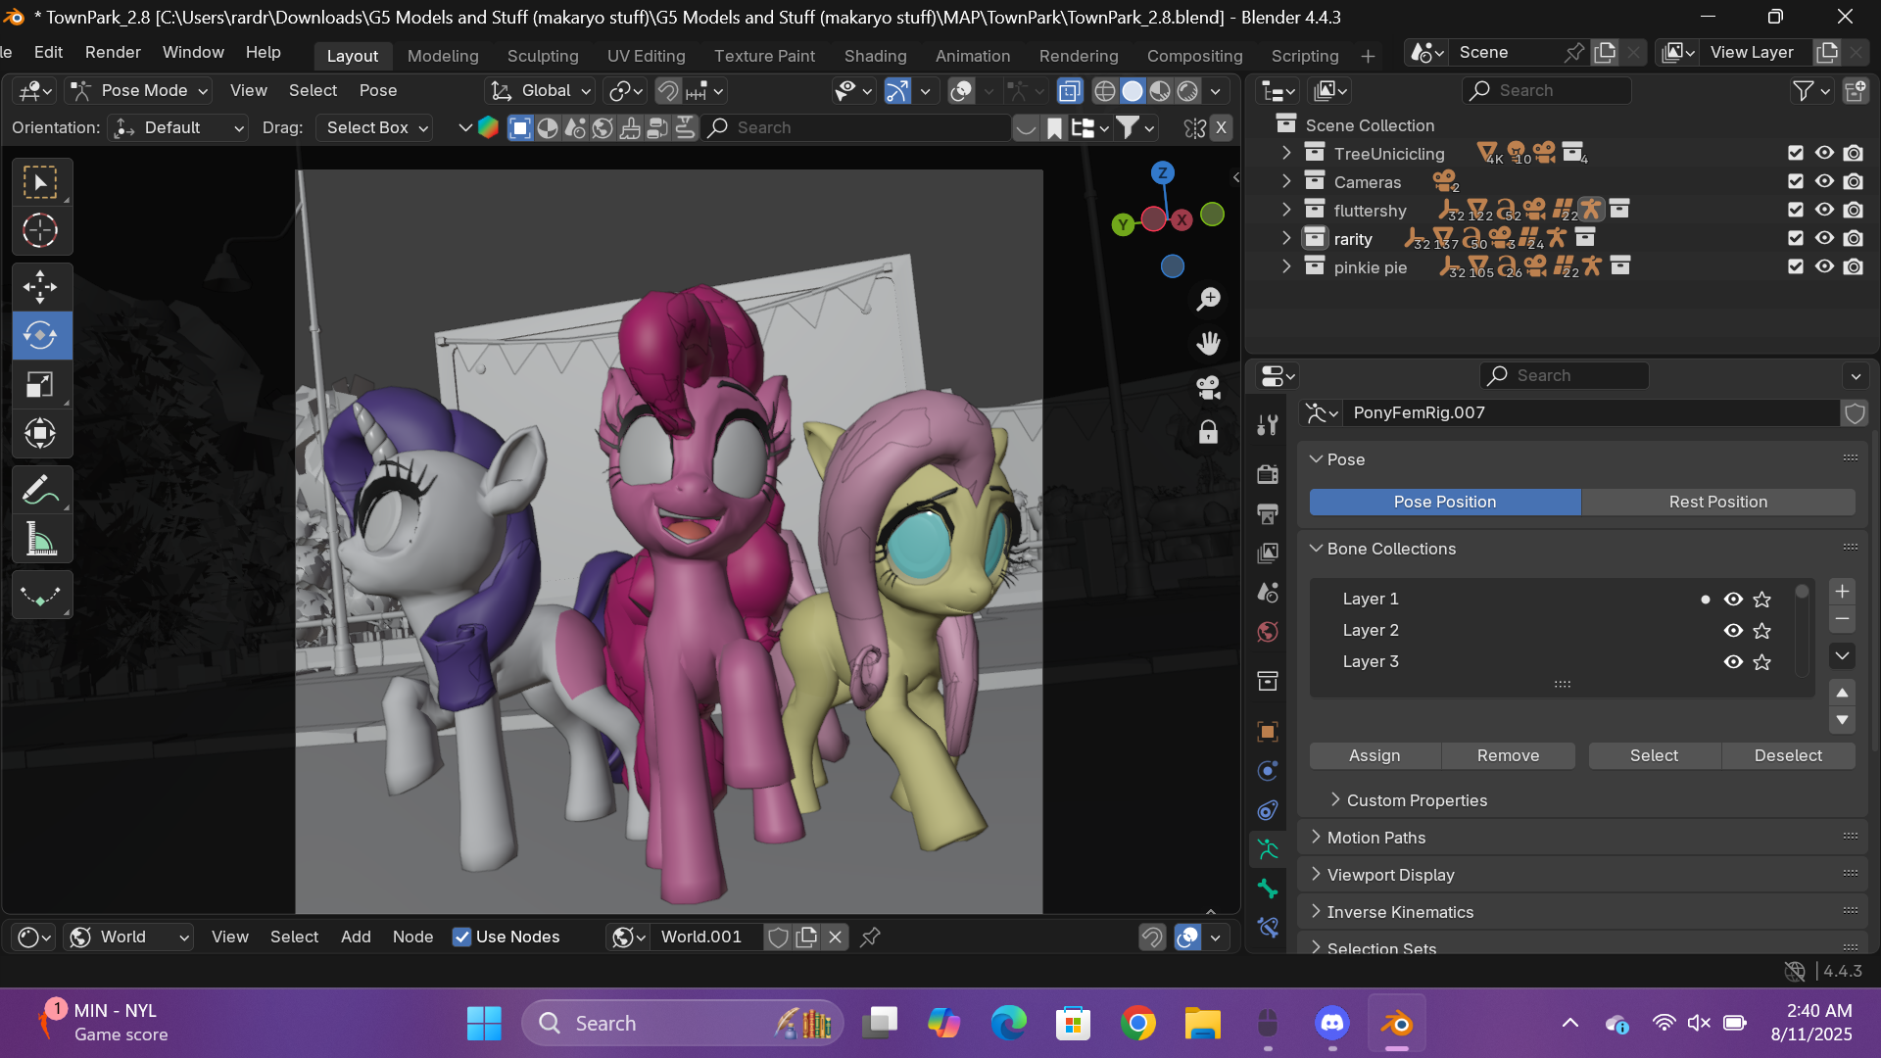
Task: Activate the Cursor tool
Action: pos(40,230)
